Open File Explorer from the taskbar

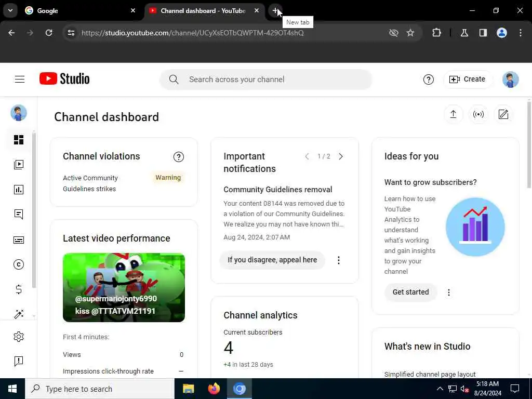pyautogui.click(x=188, y=389)
